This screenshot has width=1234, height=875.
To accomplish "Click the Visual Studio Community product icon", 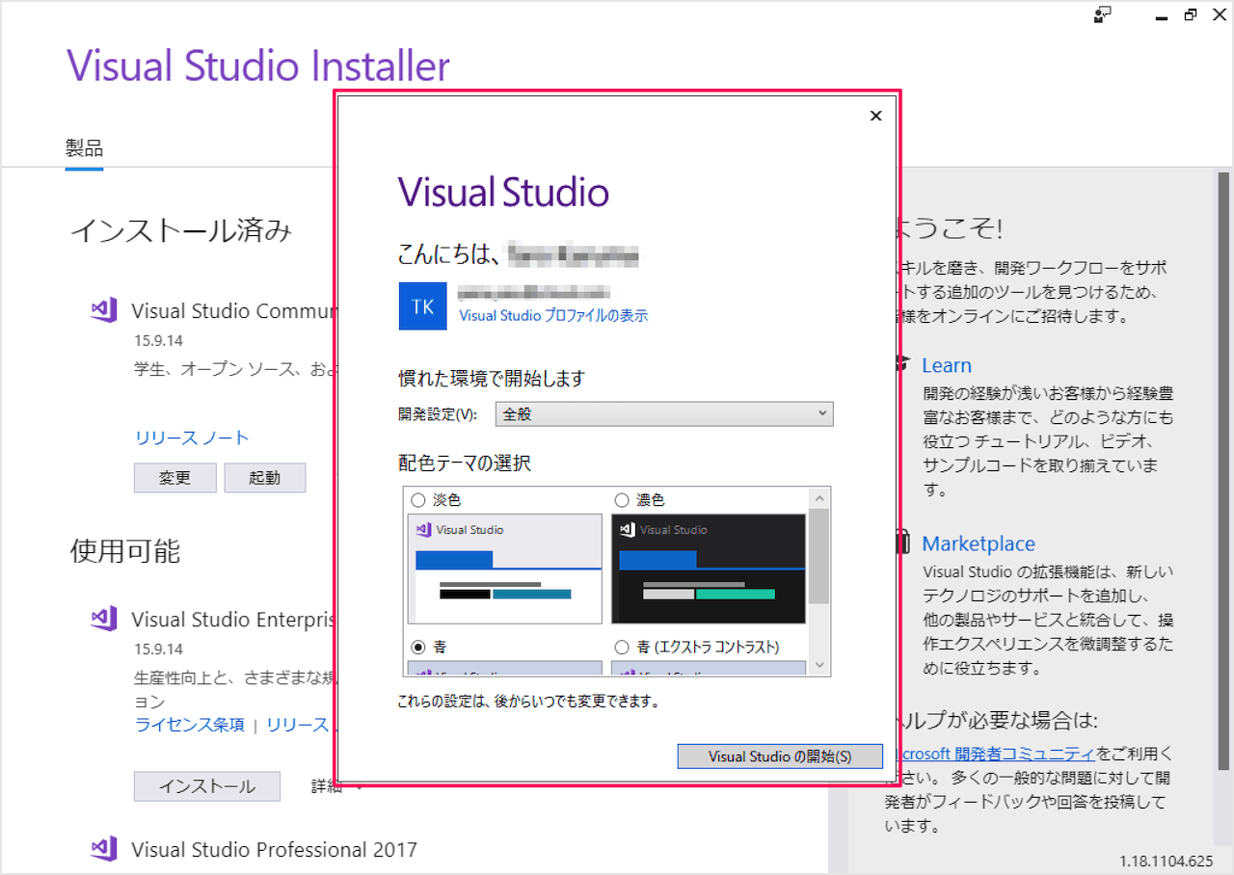I will 103,311.
